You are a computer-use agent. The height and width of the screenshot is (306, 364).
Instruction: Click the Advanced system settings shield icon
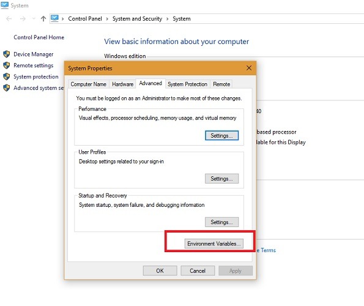tap(7, 88)
